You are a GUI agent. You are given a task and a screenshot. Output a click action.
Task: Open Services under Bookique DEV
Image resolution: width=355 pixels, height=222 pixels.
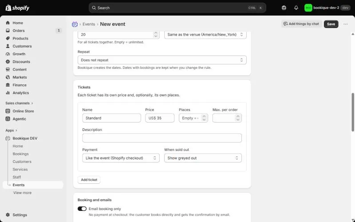(x=20, y=170)
